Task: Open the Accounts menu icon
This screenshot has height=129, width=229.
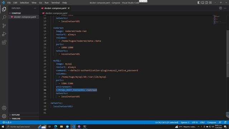Action: [x=4, y=108]
